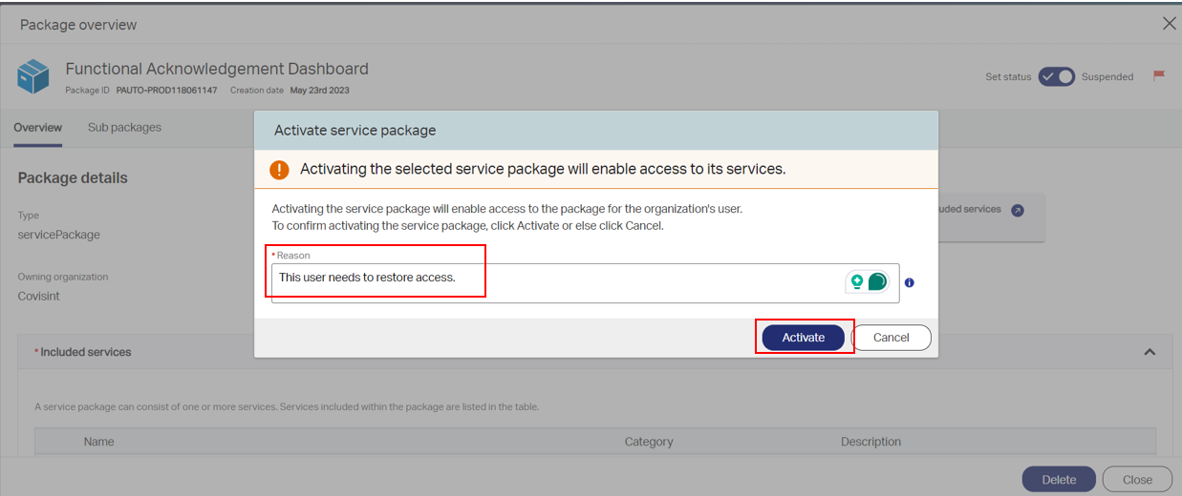Click the Description column header
The height and width of the screenshot is (496, 1182).
pos(870,442)
